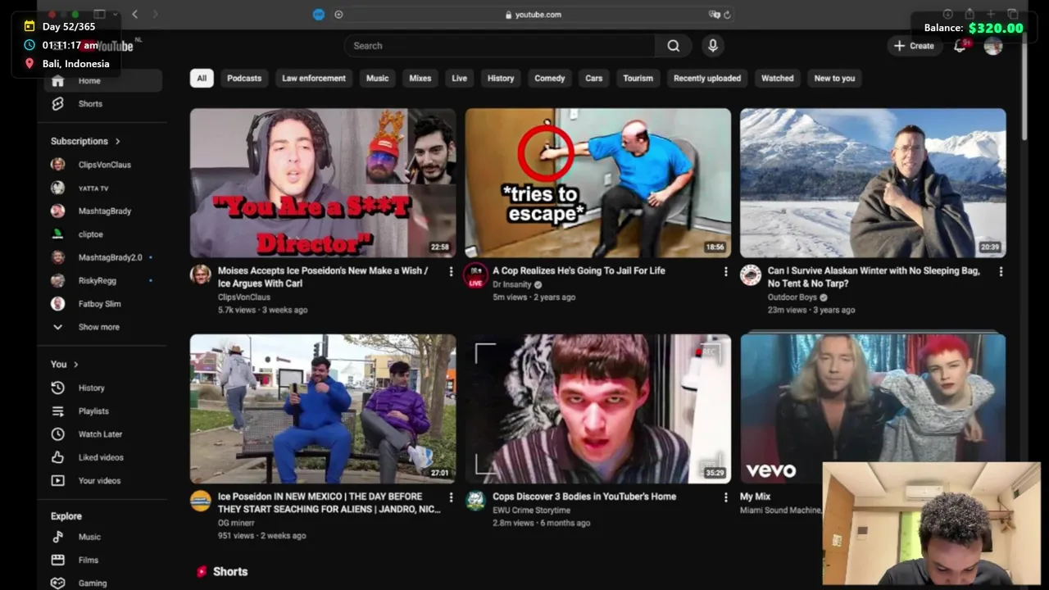Image resolution: width=1049 pixels, height=590 pixels.
Task: Open title 'A Cop Realizes He's Going To Jail For Life'
Action: [579, 270]
